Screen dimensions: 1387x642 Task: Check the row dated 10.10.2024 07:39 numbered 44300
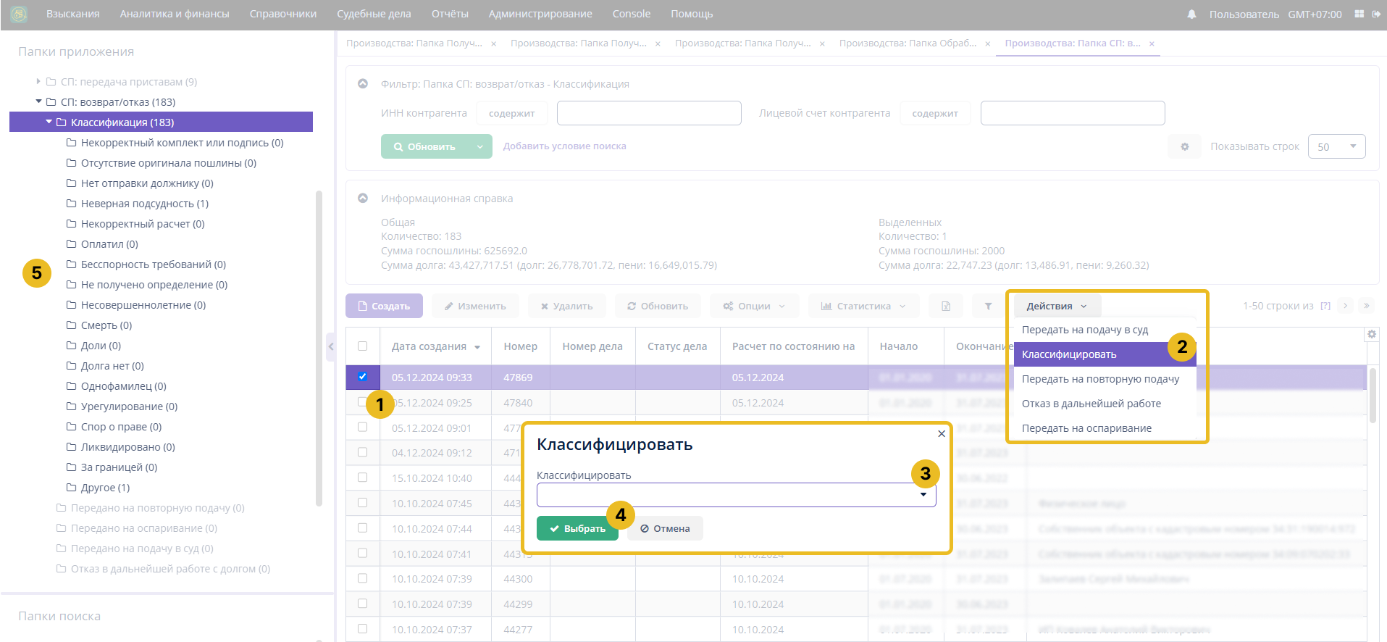(363, 578)
